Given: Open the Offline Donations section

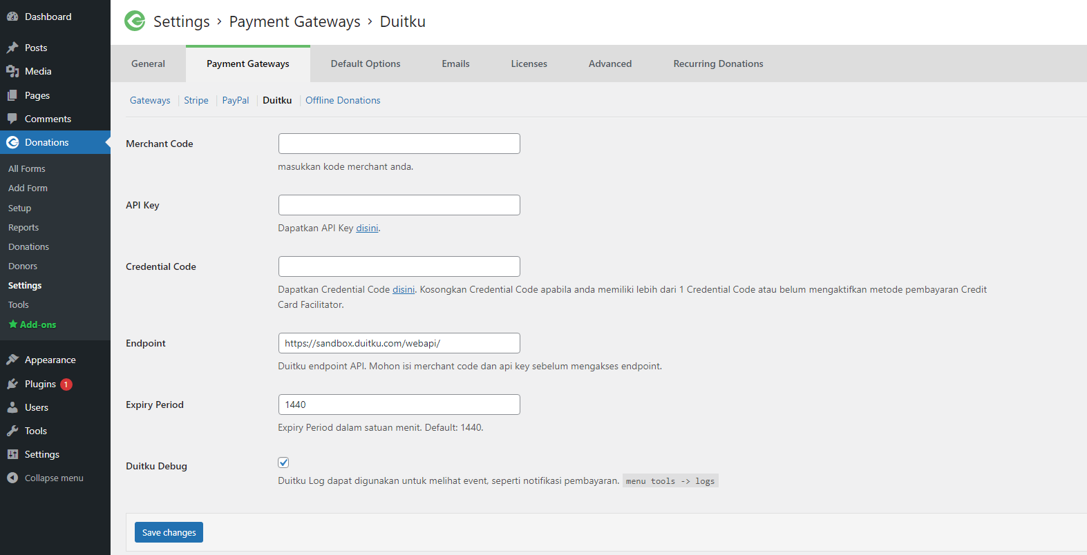Looking at the screenshot, I should (x=343, y=100).
